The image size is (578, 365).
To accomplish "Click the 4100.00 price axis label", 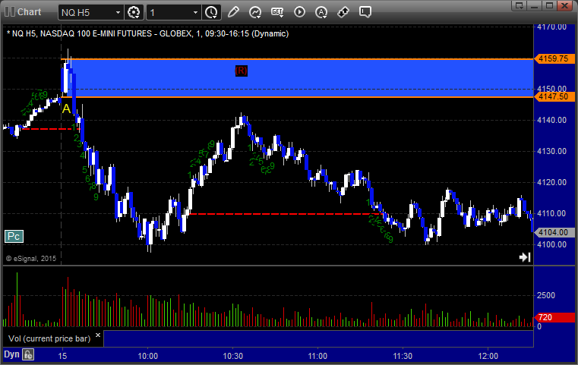I will 552,244.
